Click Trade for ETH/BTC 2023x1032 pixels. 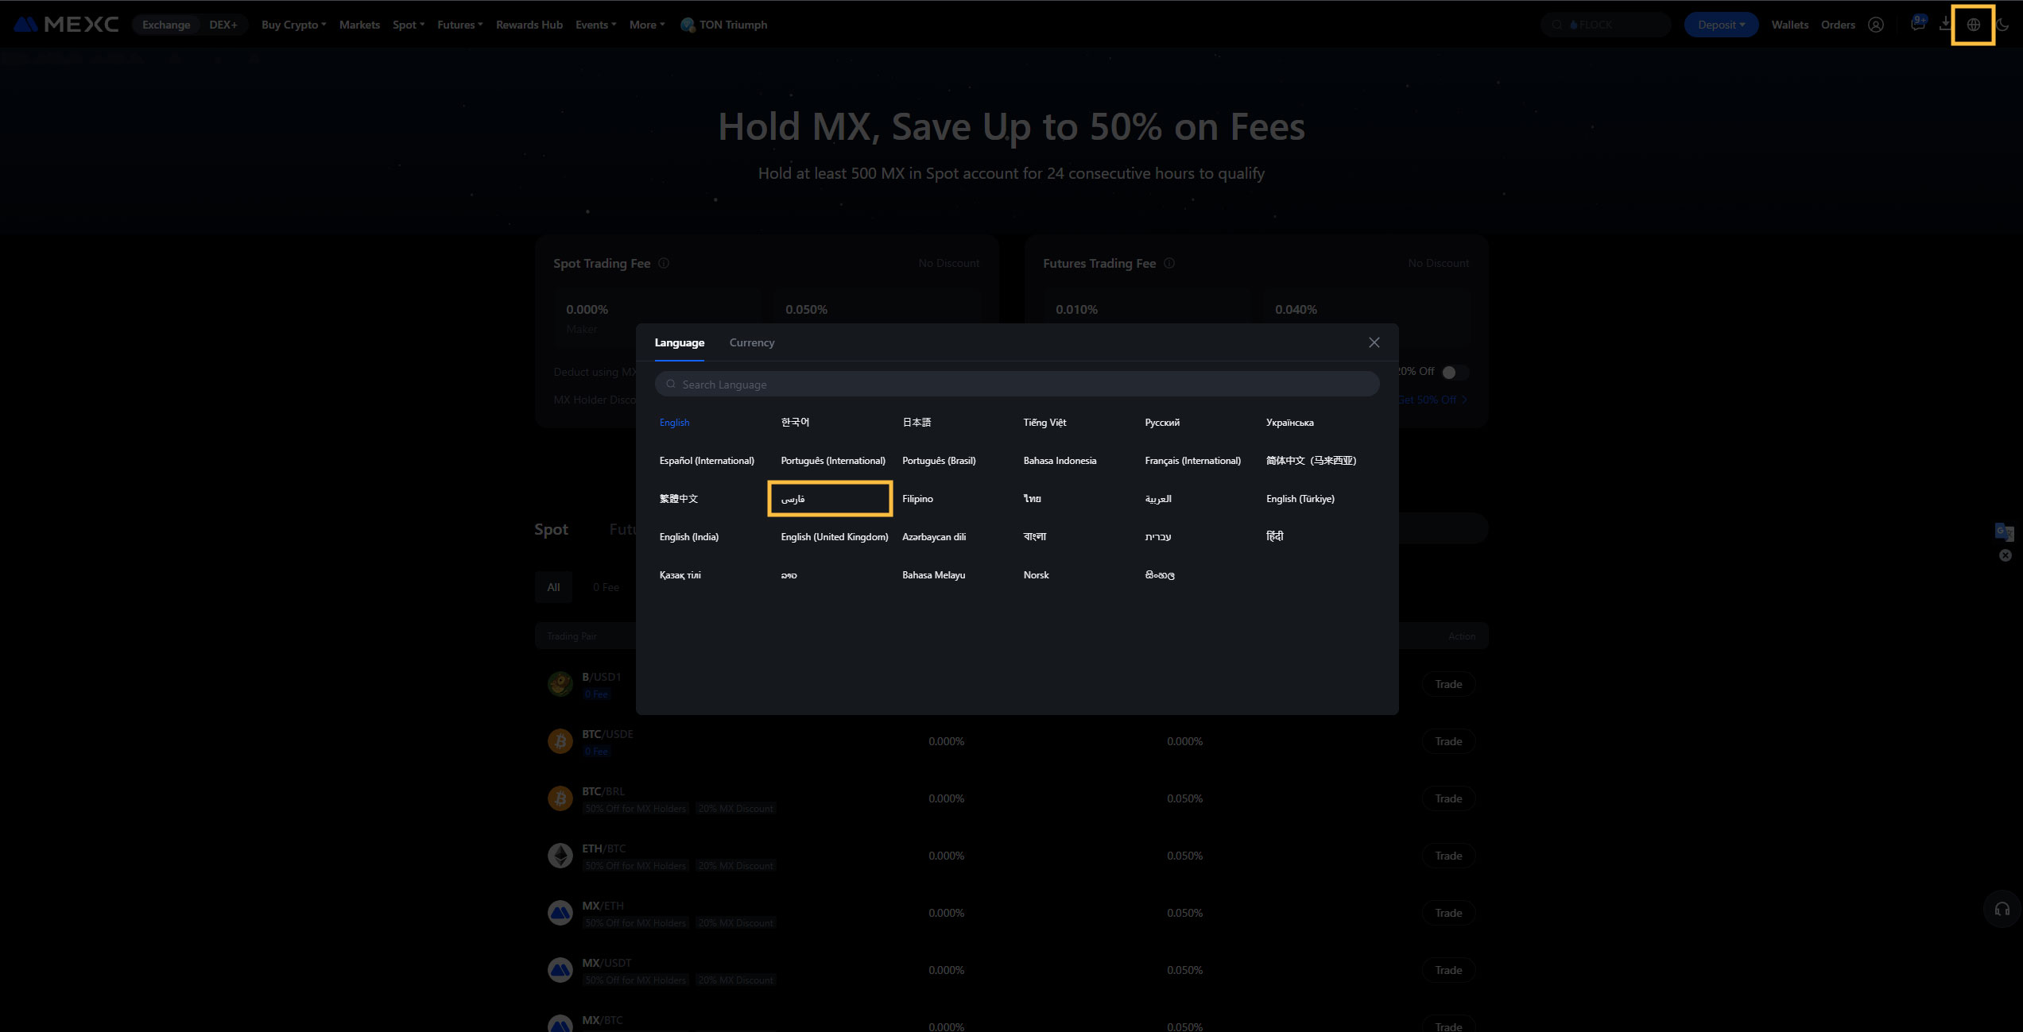click(1448, 856)
